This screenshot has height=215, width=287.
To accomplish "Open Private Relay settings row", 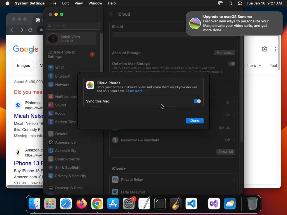I will tap(173, 180).
